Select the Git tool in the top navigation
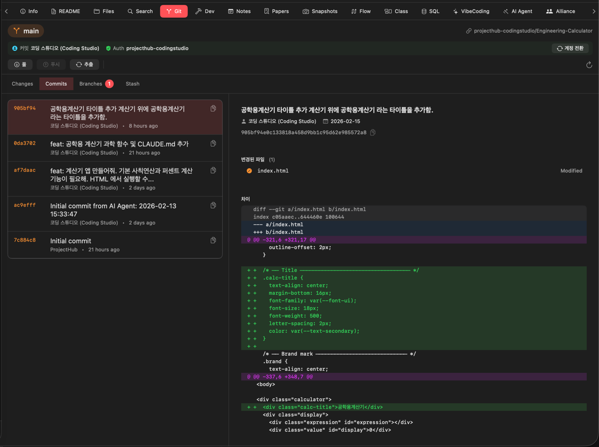 coord(173,11)
